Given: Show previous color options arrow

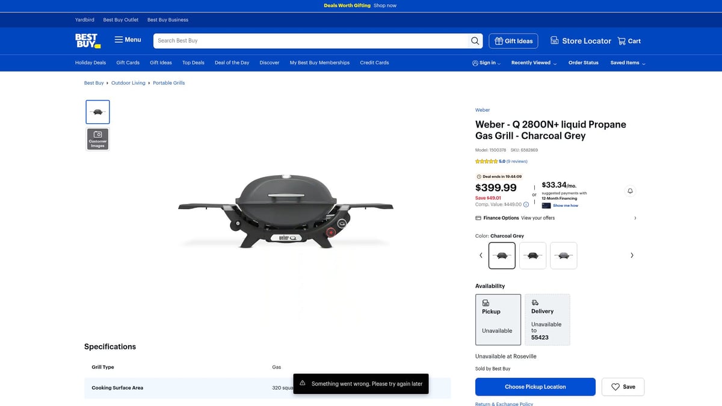Looking at the screenshot, I should (x=481, y=256).
